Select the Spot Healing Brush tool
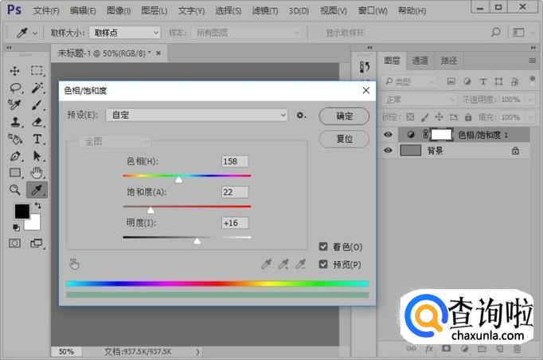Screen dimensions: 543x360 (14, 104)
